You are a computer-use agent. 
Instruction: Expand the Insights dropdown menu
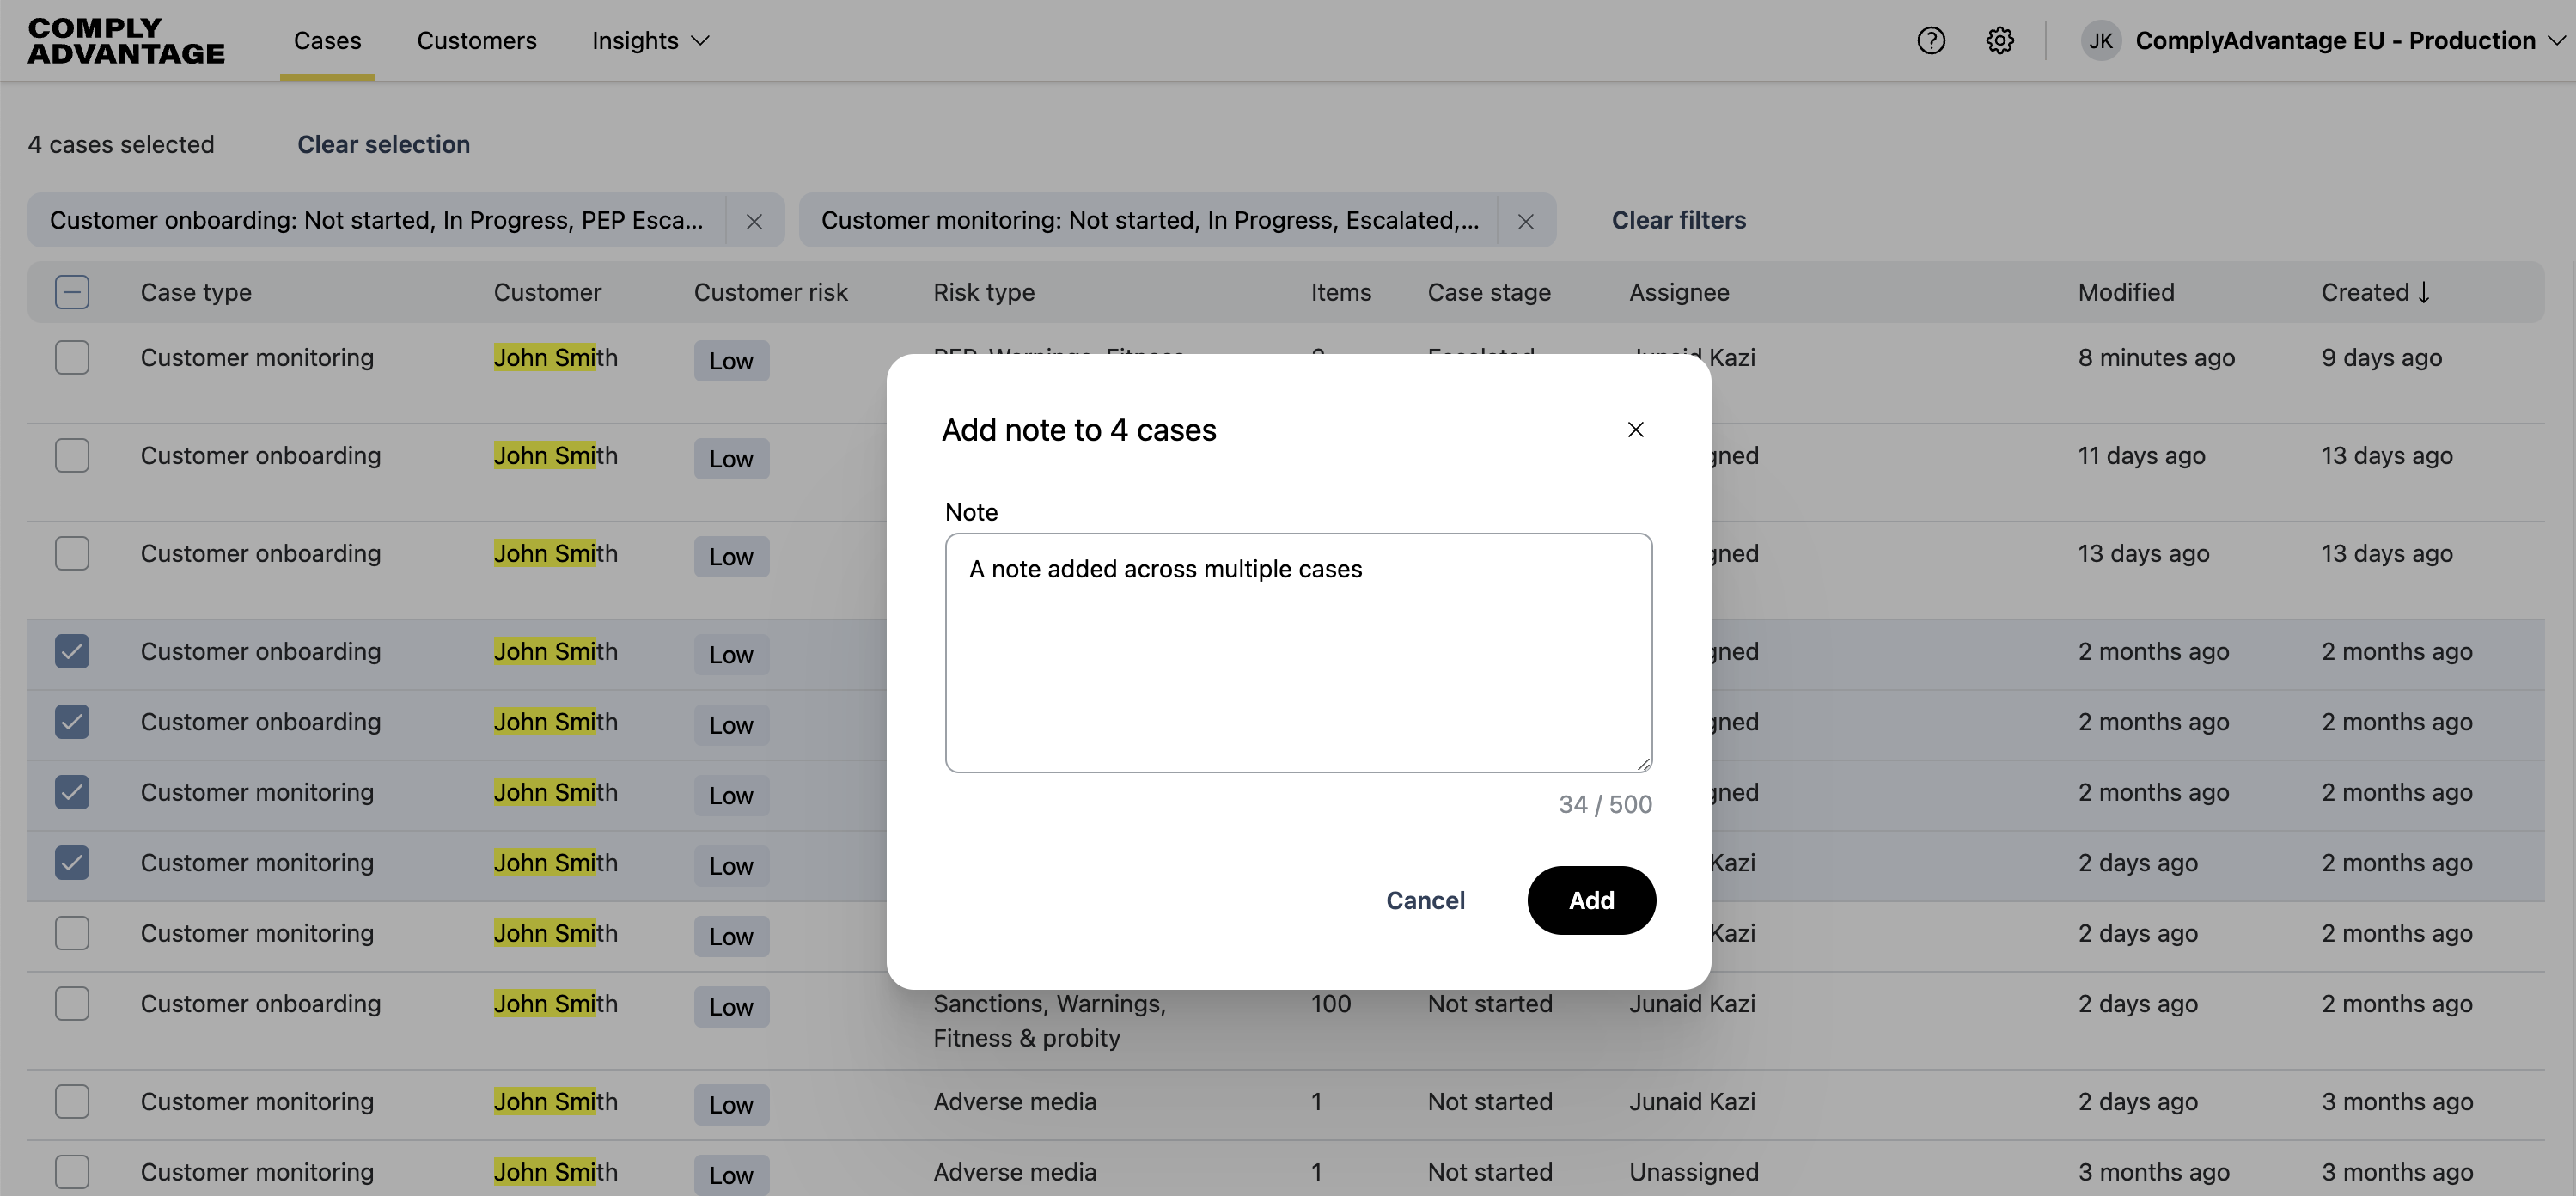(650, 41)
